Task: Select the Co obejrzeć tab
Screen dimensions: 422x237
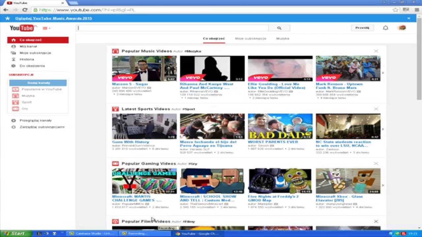Action: coord(214,39)
